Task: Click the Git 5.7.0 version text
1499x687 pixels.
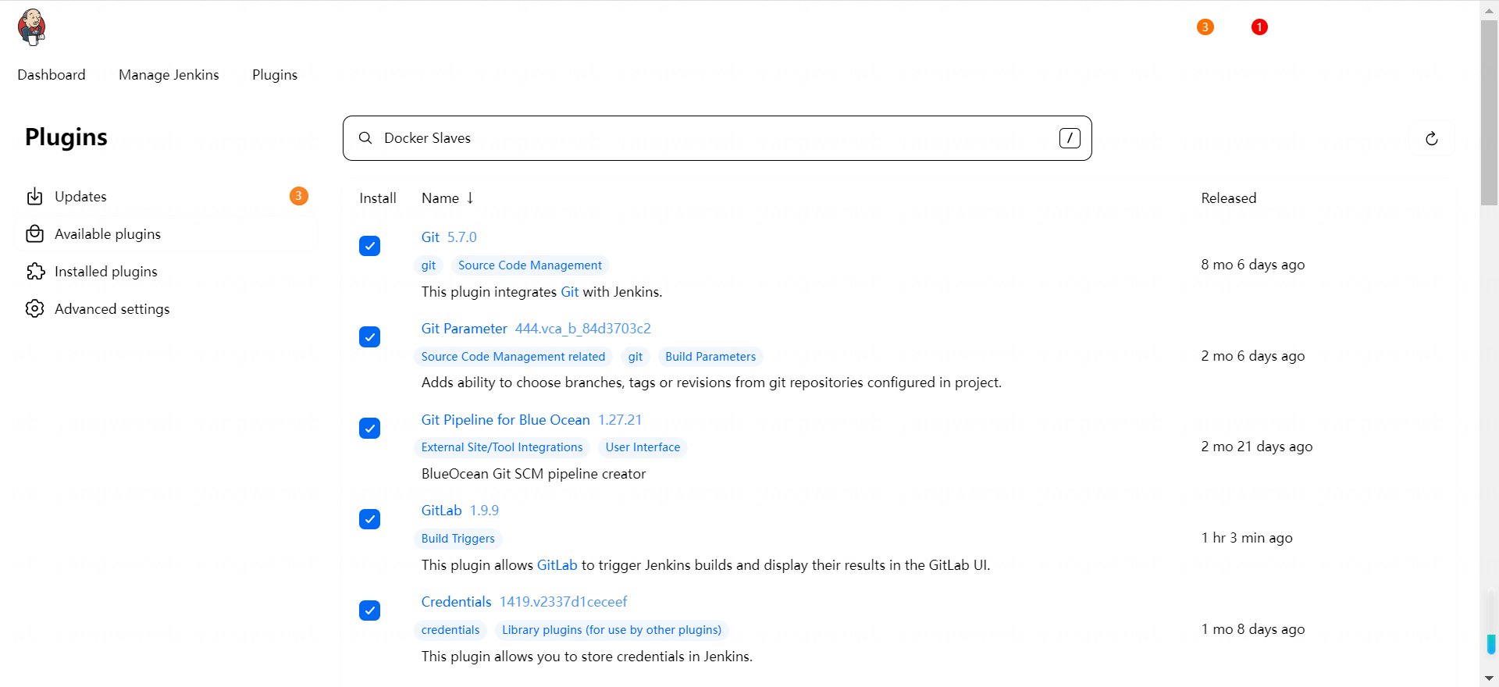Action: (x=461, y=237)
